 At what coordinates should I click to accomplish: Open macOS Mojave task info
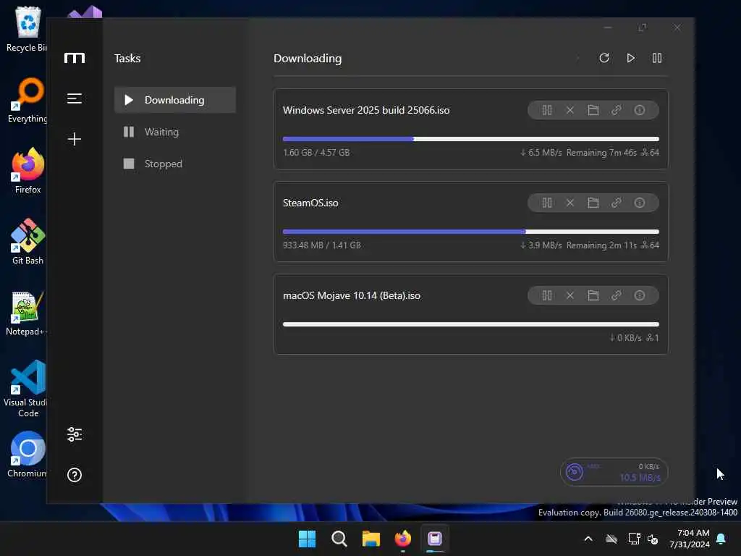pyautogui.click(x=640, y=295)
